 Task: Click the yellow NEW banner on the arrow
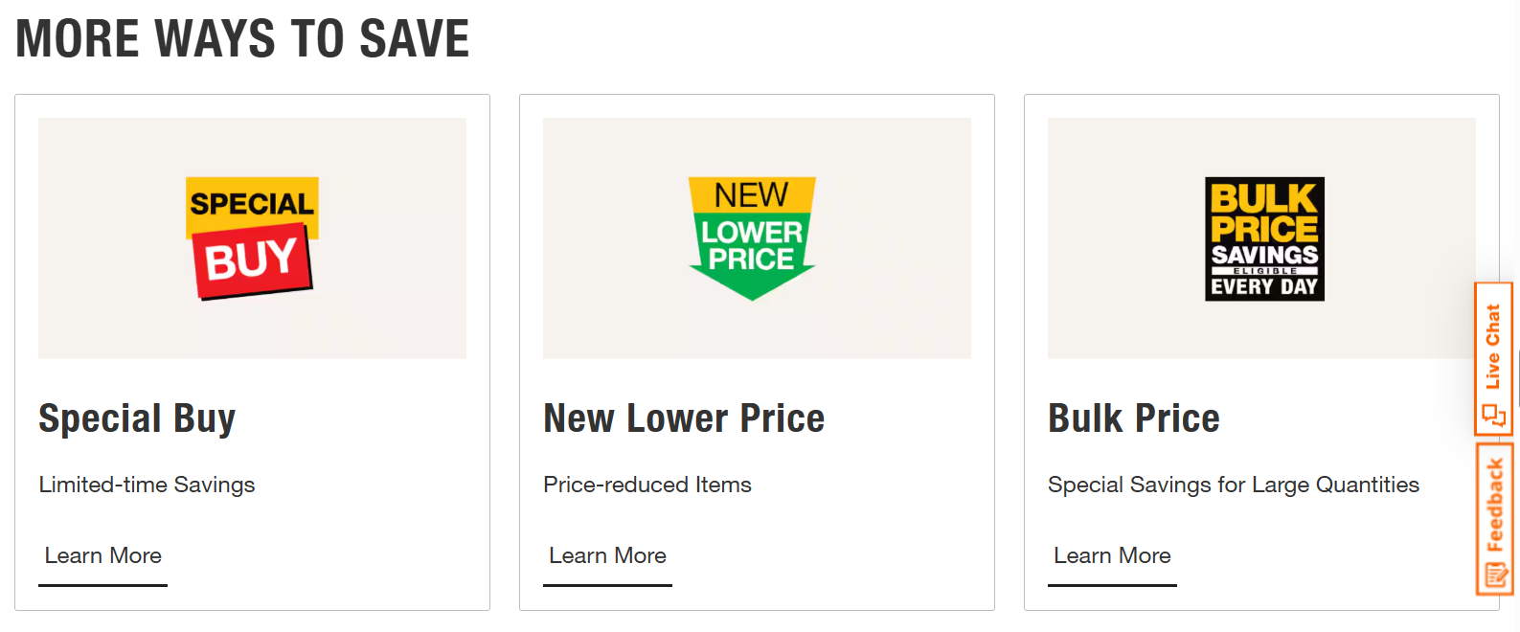752,194
